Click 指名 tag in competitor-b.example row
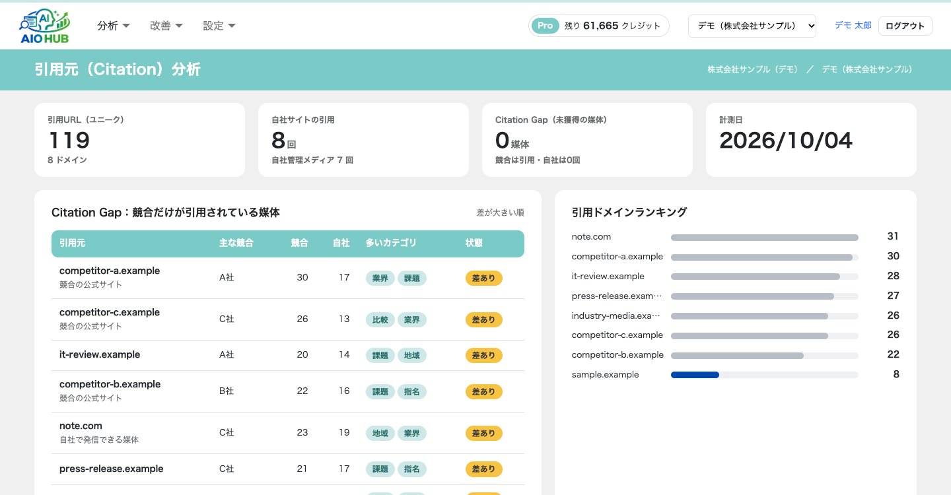The height and width of the screenshot is (495, 951). coord(412,391)
